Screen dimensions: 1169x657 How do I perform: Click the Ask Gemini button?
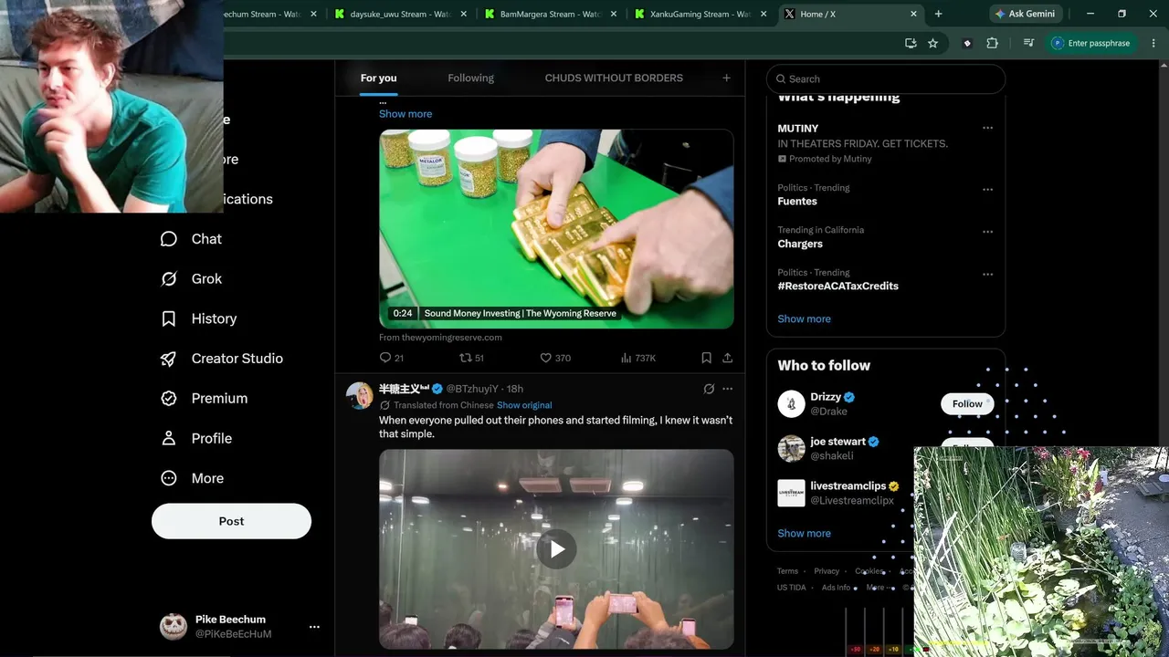coord(1025,14)
